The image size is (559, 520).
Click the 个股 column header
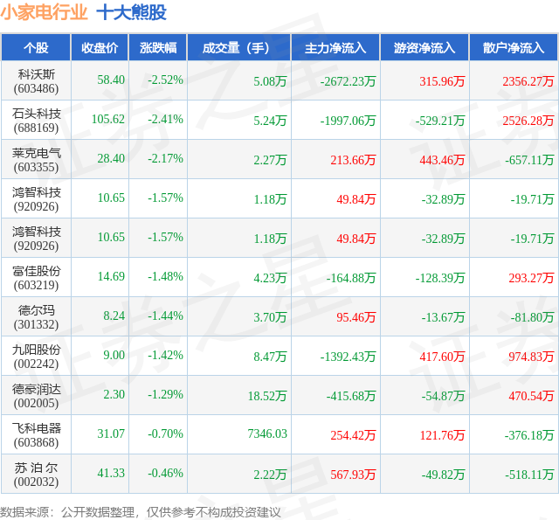click(36, 47)
